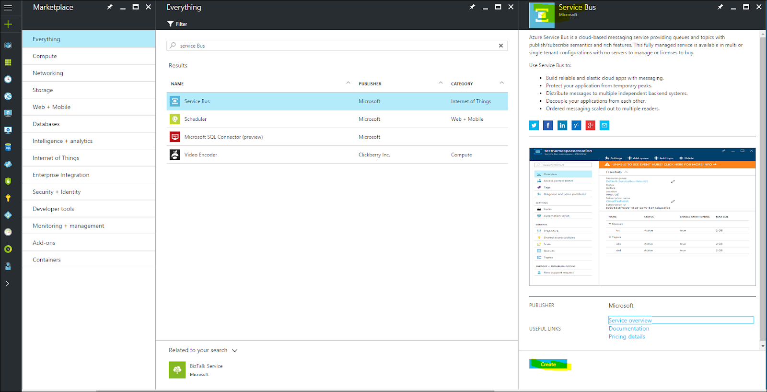Share Service Bus on Facebook

pos(548,126)
